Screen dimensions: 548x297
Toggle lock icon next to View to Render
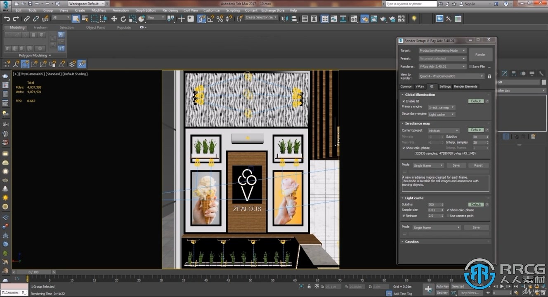[x=489, y=76]
